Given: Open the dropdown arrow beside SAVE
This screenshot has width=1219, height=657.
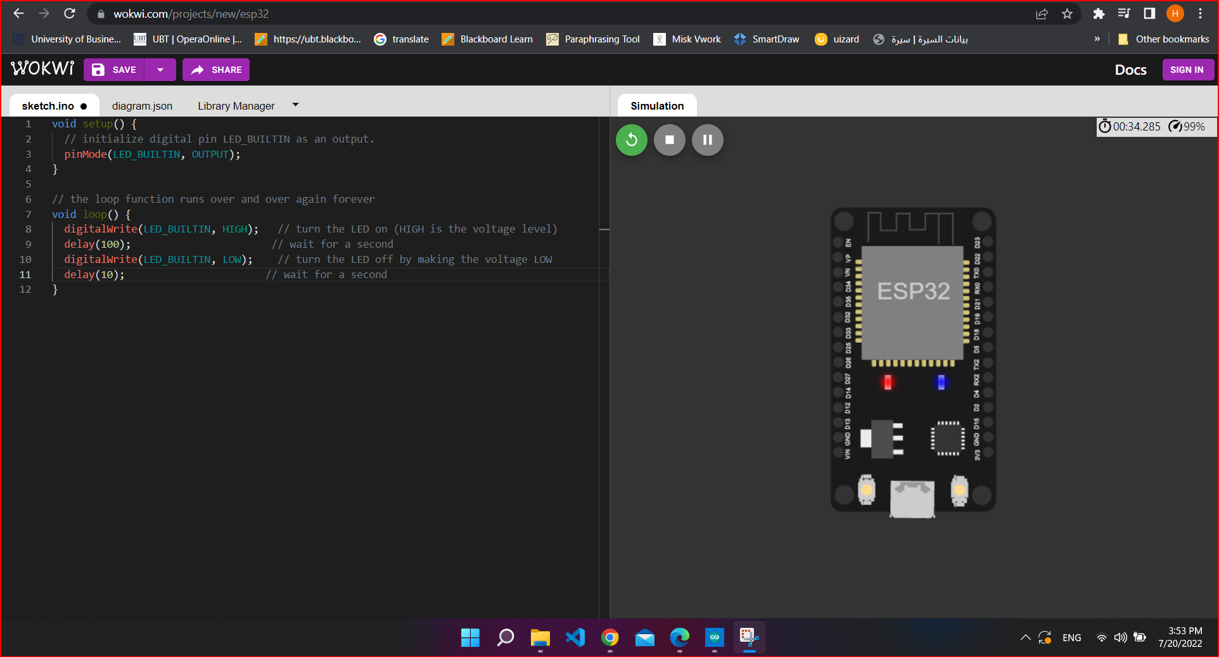Looking at the screenshot, I should [160, 70].
